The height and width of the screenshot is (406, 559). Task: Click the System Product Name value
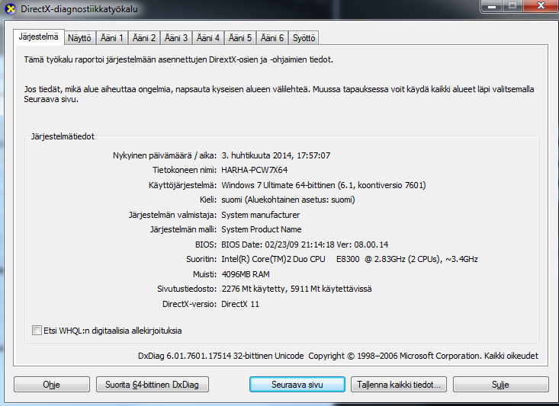(262, 229)
